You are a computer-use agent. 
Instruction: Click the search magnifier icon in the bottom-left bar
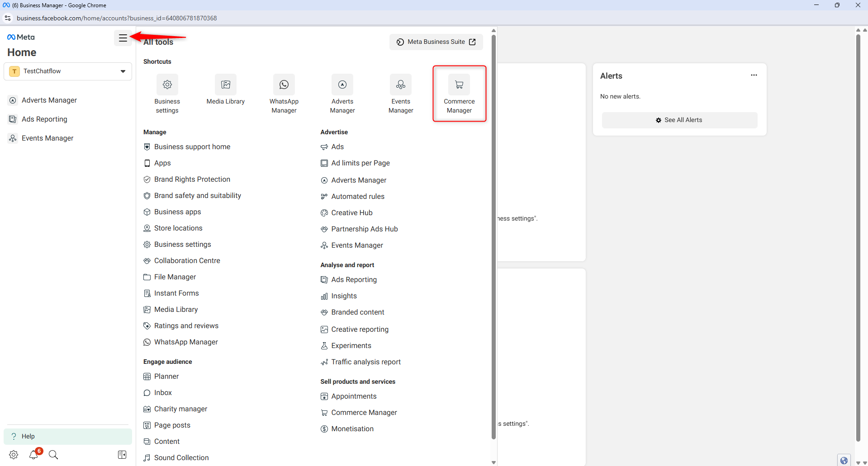(53, 455)
